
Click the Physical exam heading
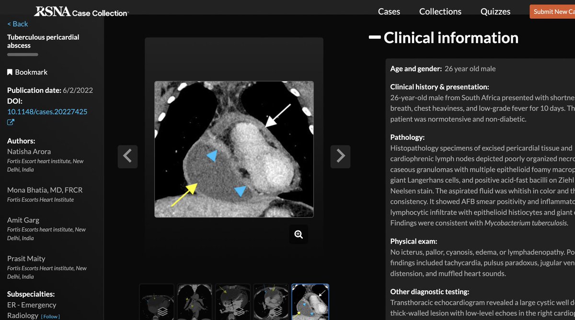pos(414,241)
